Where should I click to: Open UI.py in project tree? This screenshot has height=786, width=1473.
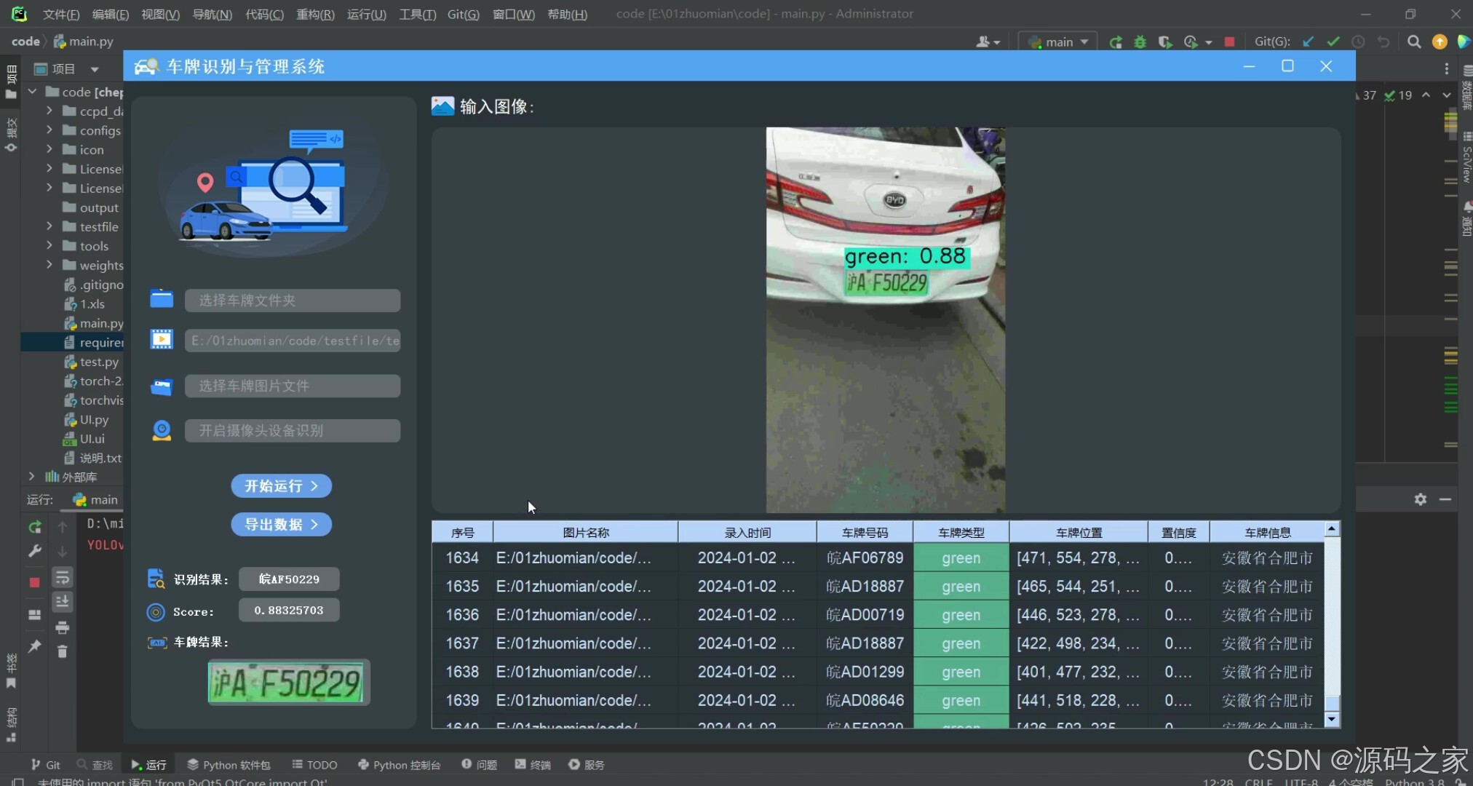[x=87, y=419]
